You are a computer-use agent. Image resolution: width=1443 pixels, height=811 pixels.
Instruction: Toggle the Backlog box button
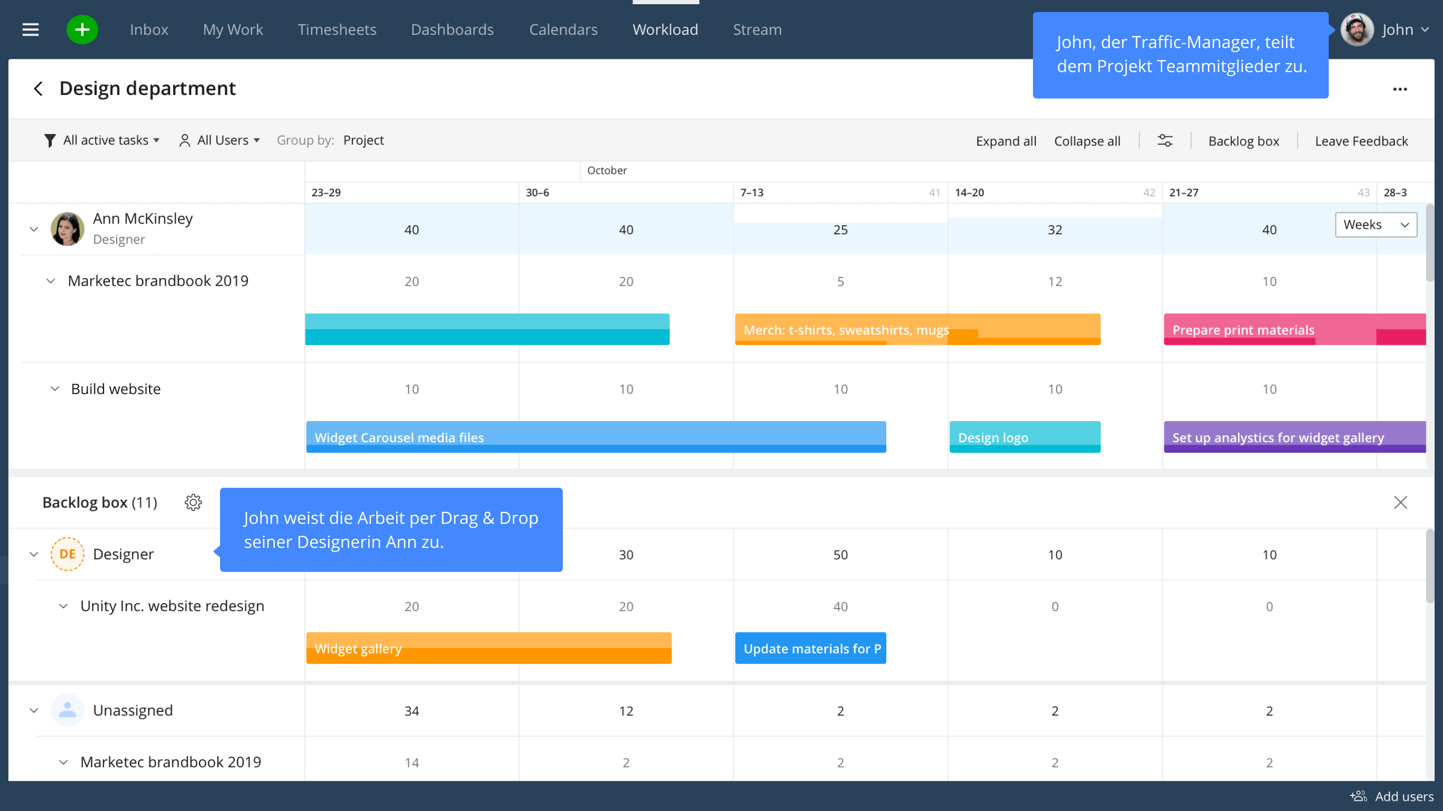1243,141
